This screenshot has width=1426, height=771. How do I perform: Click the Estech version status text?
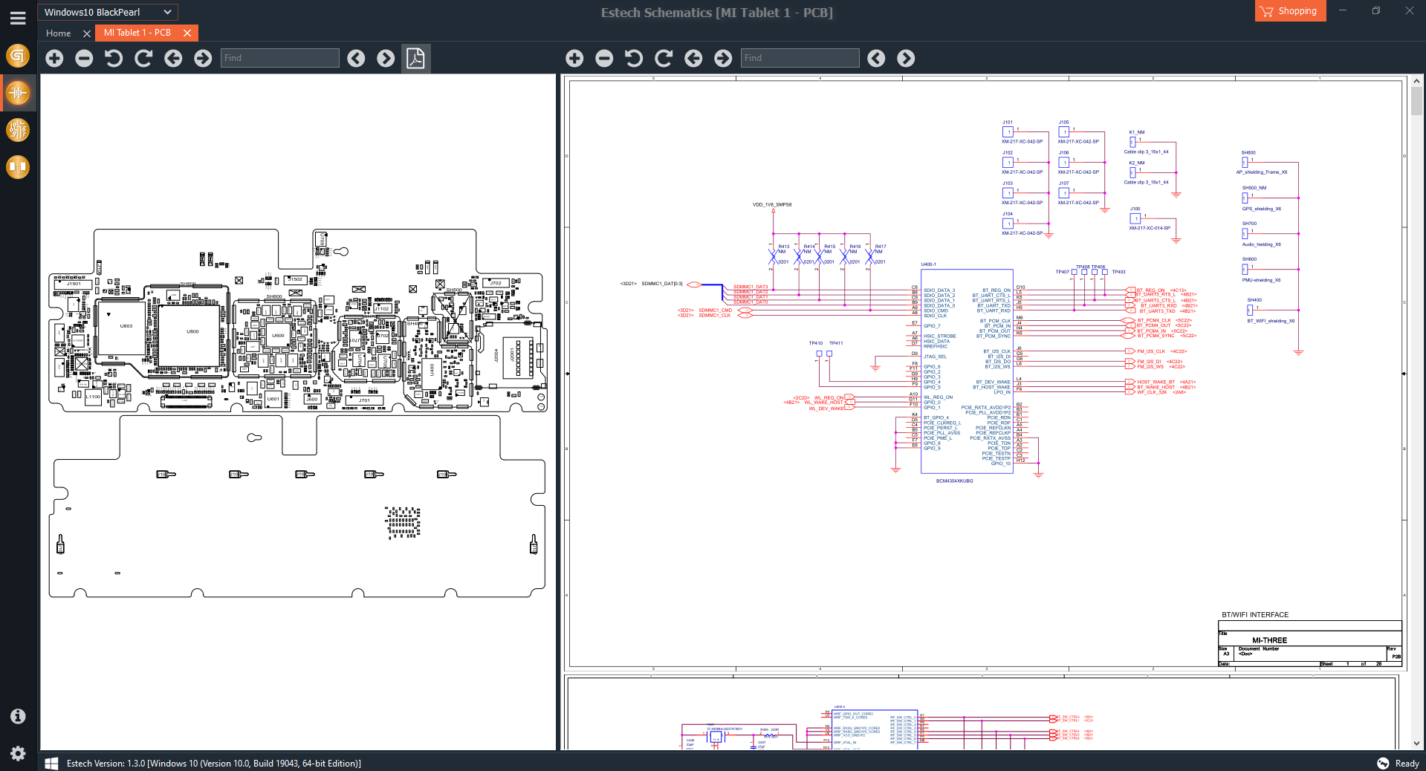214,763
